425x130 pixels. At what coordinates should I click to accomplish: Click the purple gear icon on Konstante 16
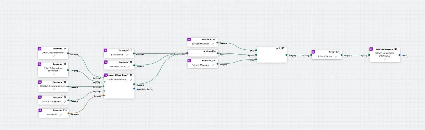pyautogui.click(x=40, y=110)
